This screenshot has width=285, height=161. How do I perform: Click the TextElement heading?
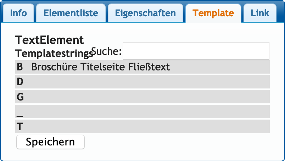[50, 40]
